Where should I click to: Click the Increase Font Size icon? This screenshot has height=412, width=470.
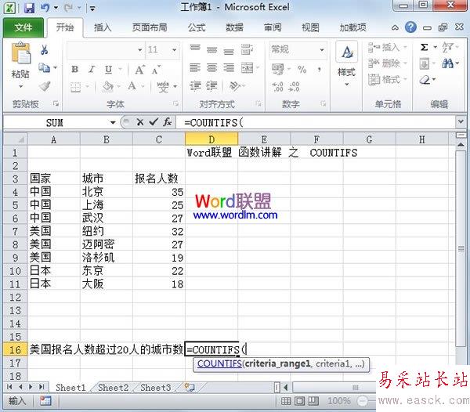[139, 70]
